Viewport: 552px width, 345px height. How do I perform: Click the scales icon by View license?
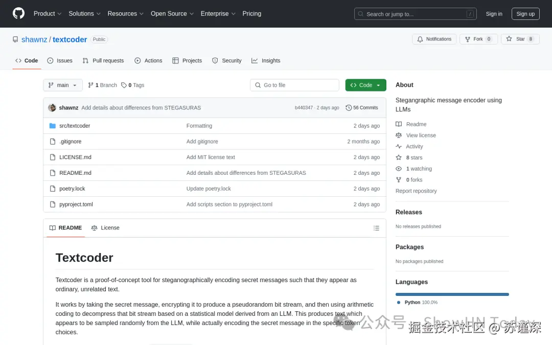coord(399,135)
